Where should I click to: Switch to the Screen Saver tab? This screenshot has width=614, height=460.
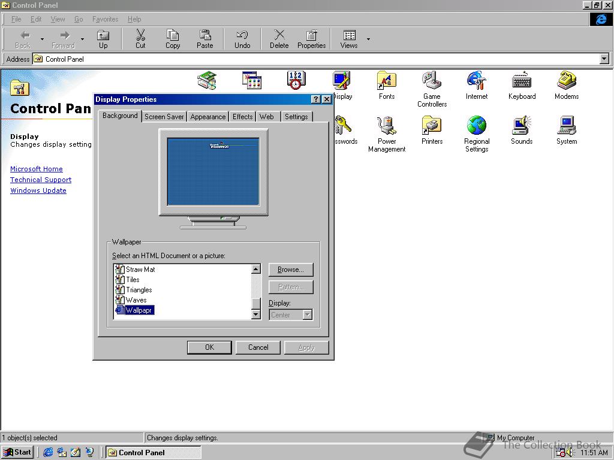(164, 117)
